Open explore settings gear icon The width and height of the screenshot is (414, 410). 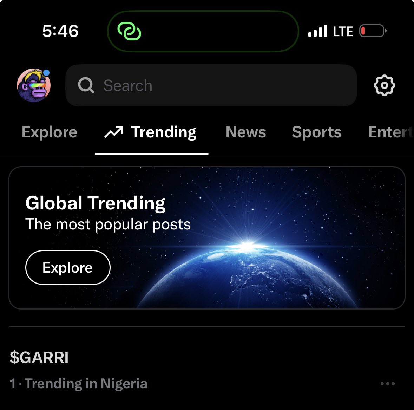point(384,85)
